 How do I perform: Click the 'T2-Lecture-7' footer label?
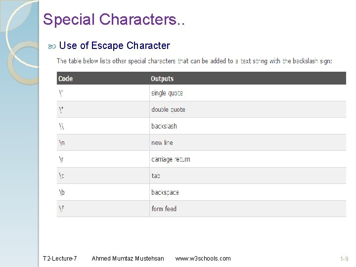(x=60, y=259)
